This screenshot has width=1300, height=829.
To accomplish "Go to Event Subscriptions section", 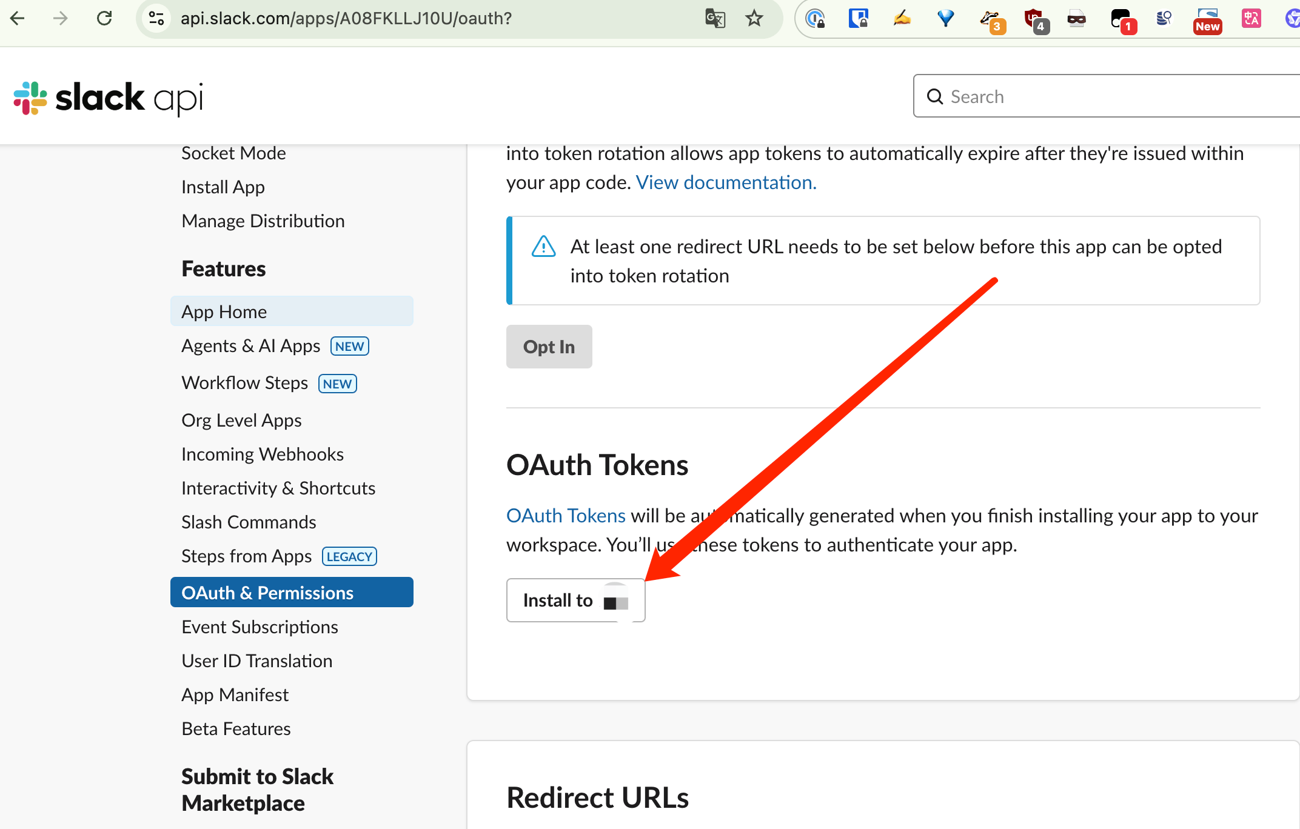I will 260,627.
